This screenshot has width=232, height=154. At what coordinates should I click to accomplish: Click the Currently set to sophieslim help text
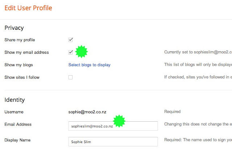(x=198, y=52)
